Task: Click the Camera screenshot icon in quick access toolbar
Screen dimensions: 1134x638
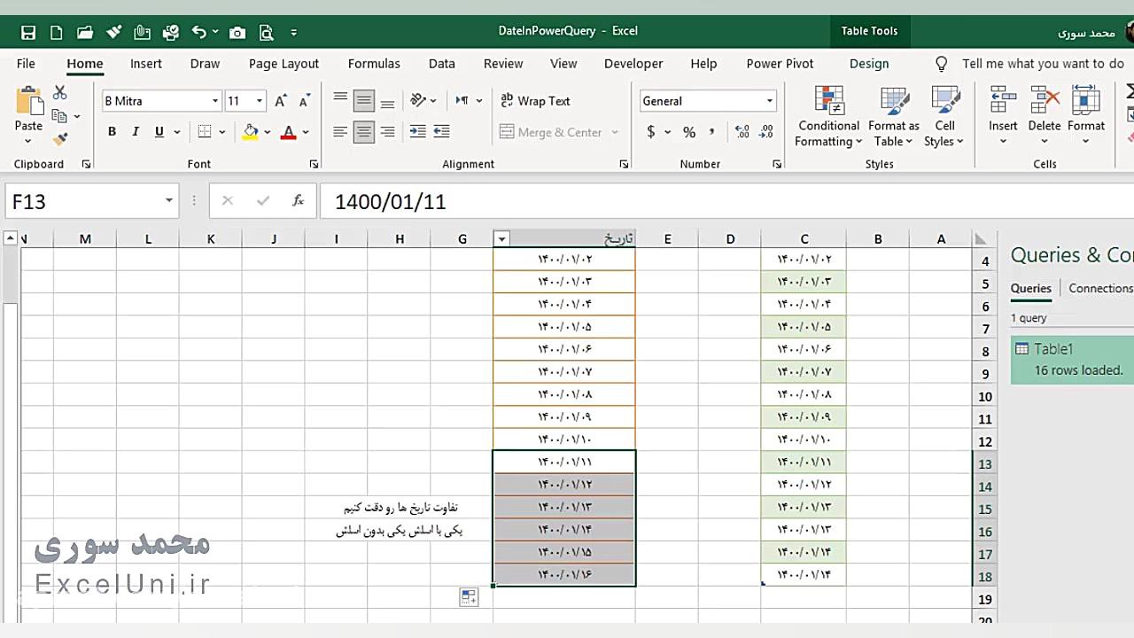Action: click(x=237, y=33)
